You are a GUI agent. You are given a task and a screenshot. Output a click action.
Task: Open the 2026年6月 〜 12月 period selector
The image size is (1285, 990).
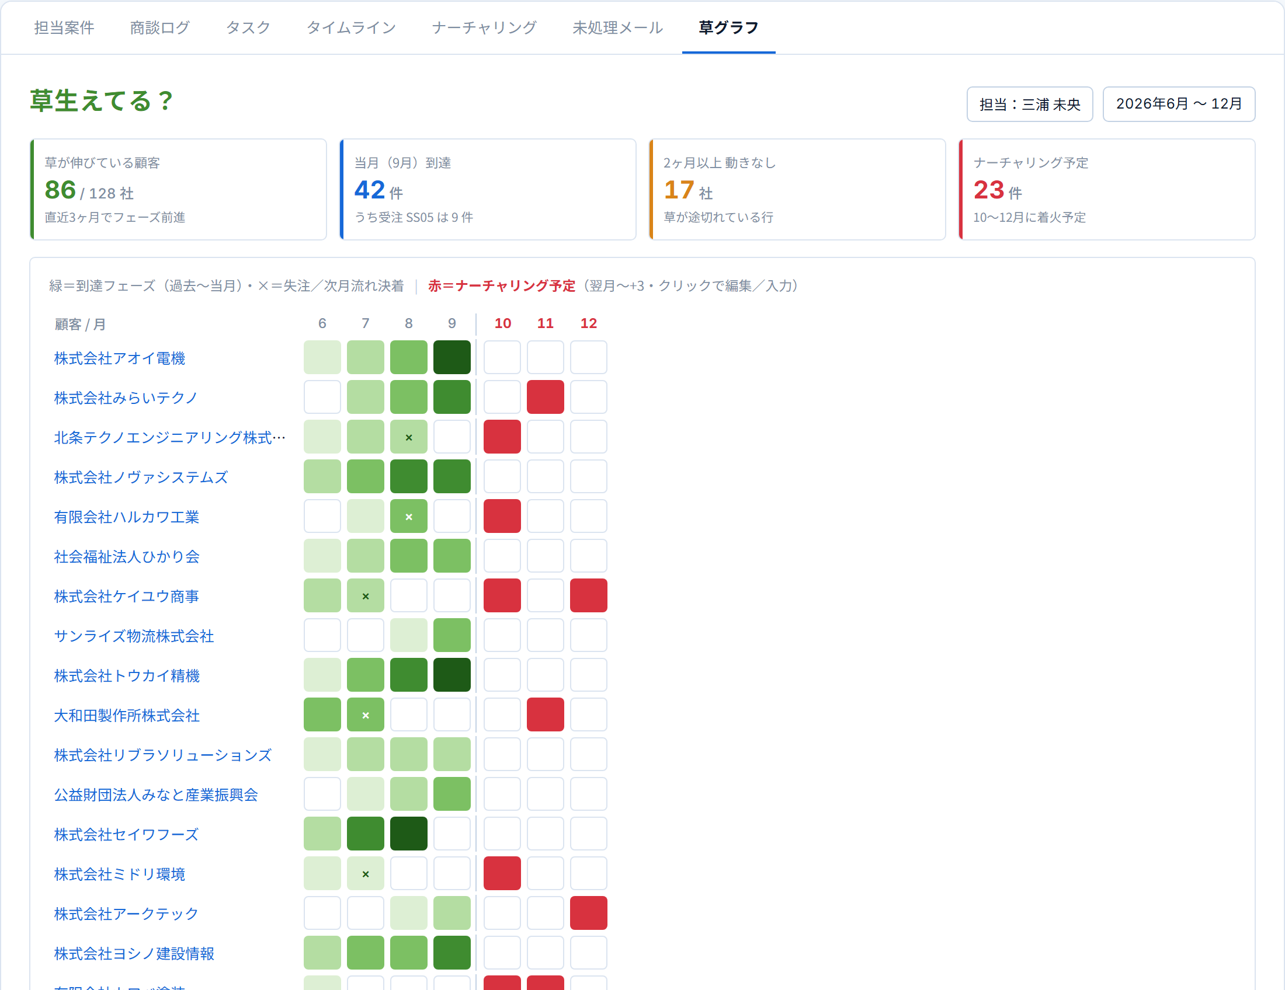(1179, 104)
